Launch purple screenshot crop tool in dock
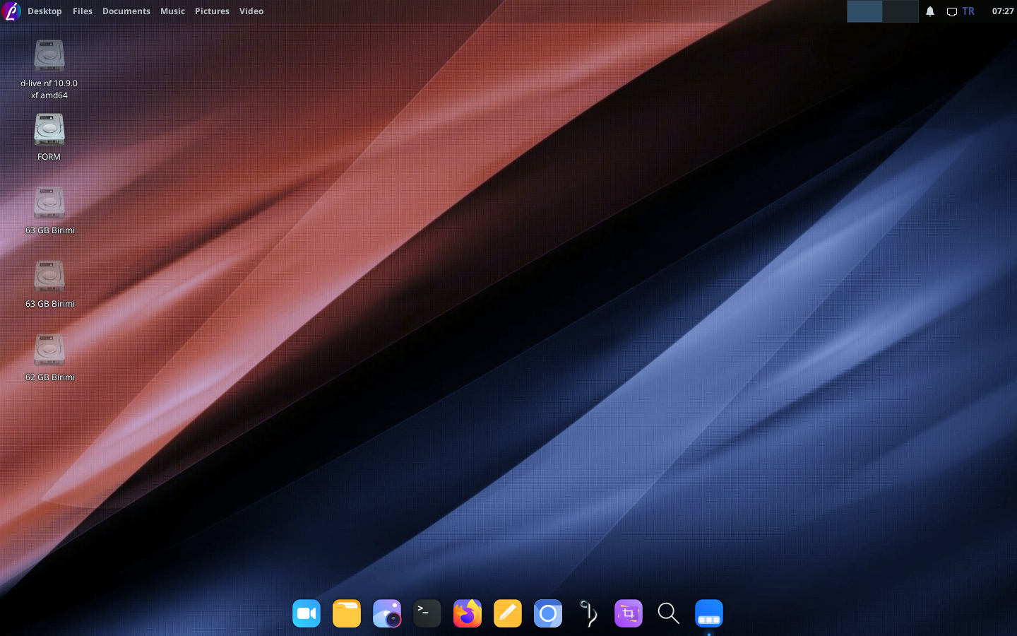Screen dimensions: 1017x636 pyautogui.click(x=629, y=613)
